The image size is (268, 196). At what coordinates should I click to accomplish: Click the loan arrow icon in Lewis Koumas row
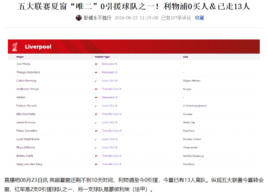point(96,123)
